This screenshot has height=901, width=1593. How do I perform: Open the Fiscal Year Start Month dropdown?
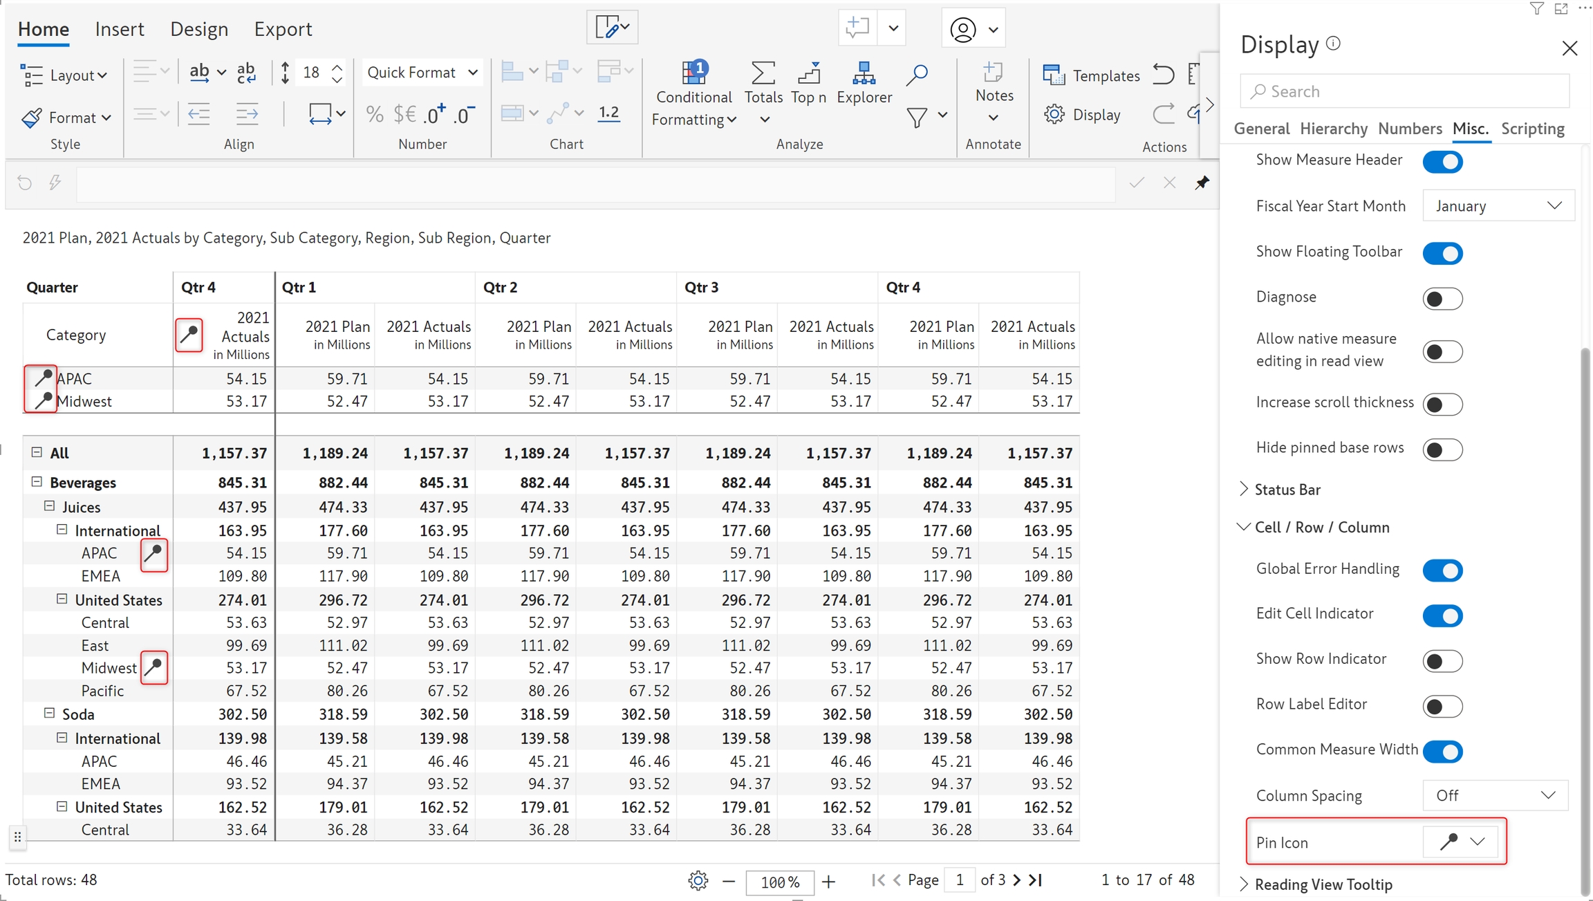click(1498, 206)
